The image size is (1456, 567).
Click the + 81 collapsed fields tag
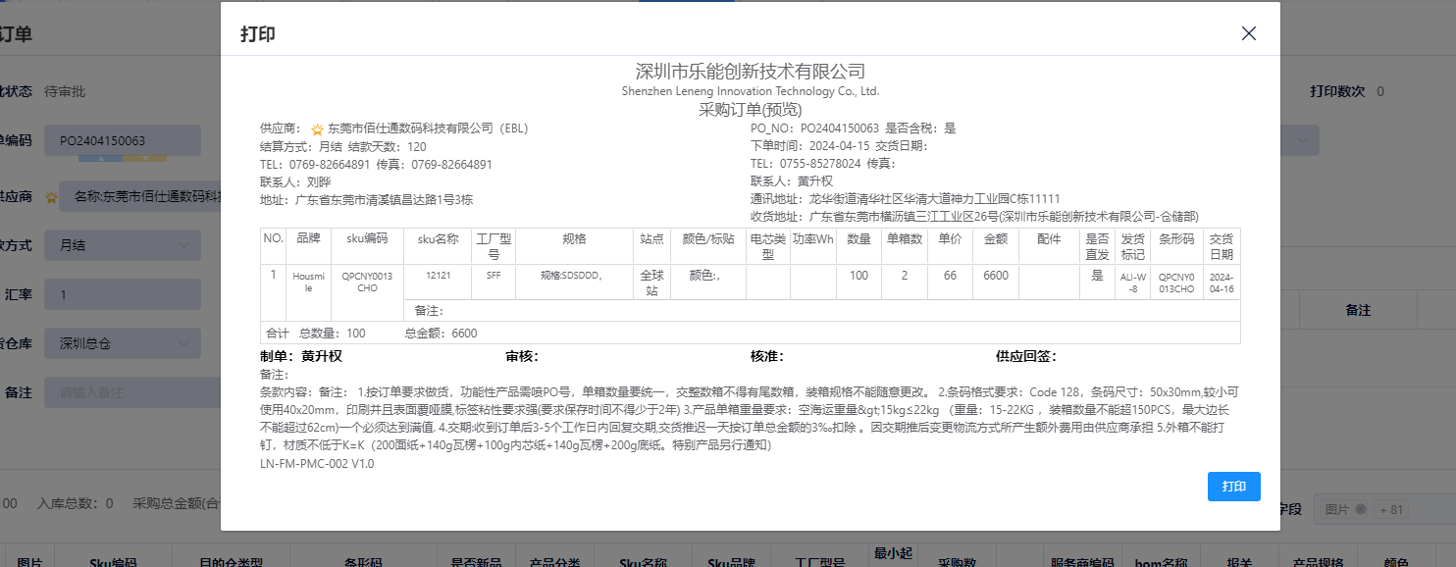(x=1391, y=510)
